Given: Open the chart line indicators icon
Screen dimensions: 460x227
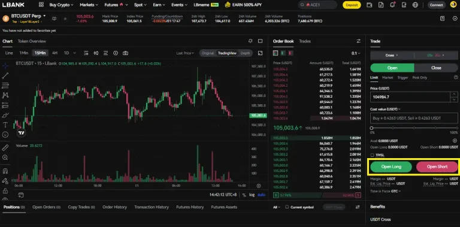Looking at the screenshot, I should point(105,53).
